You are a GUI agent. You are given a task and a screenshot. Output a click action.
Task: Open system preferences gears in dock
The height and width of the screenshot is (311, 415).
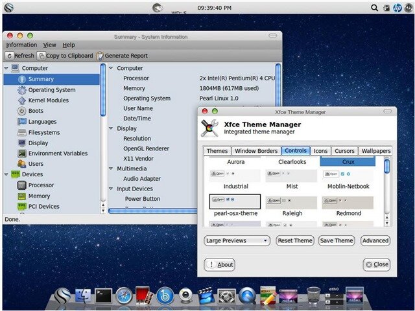[x=226, y=296]
